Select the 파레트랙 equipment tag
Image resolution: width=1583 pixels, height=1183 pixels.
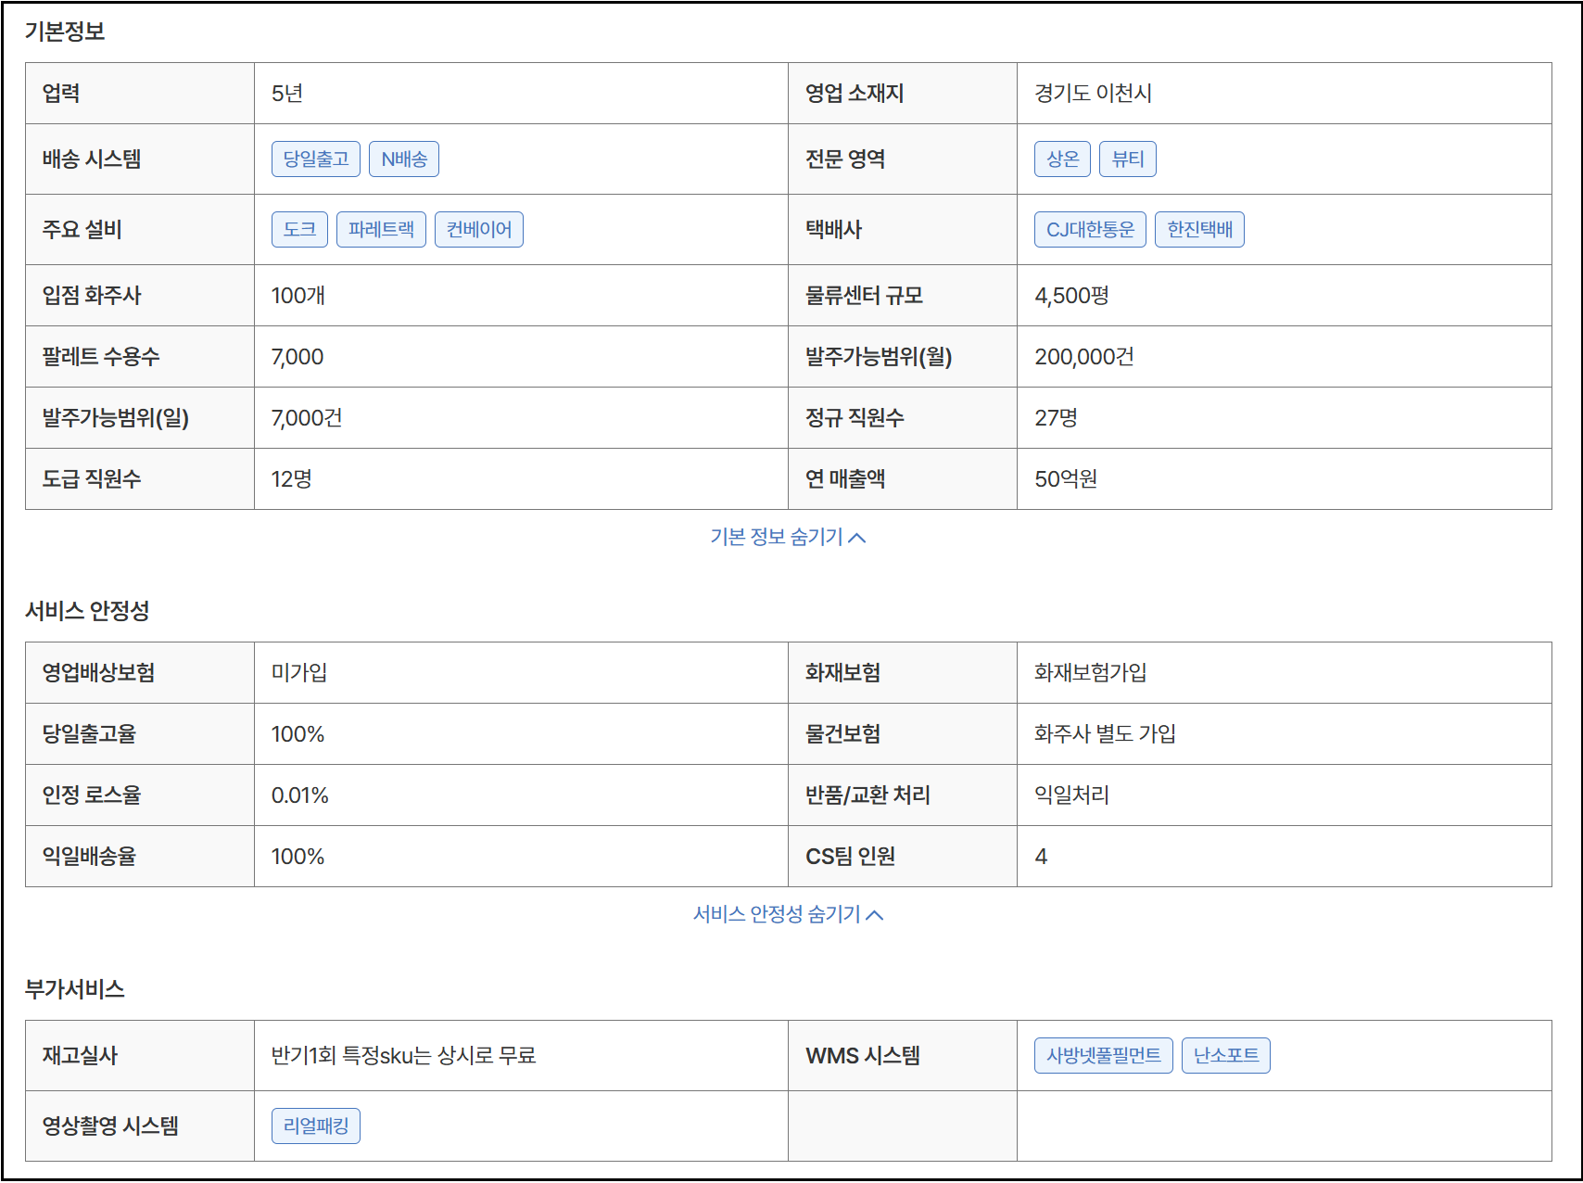point(381,229)
